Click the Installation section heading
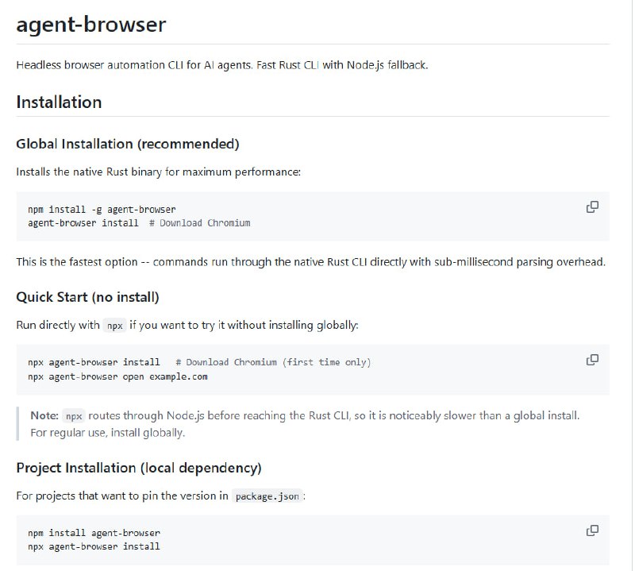635x571 pixels. (59, 102)
